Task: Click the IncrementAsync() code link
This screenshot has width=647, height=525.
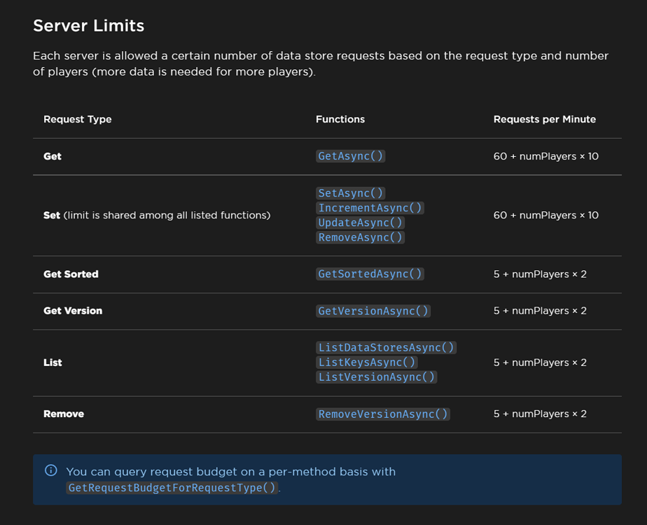Action: [x=370, y=208]
